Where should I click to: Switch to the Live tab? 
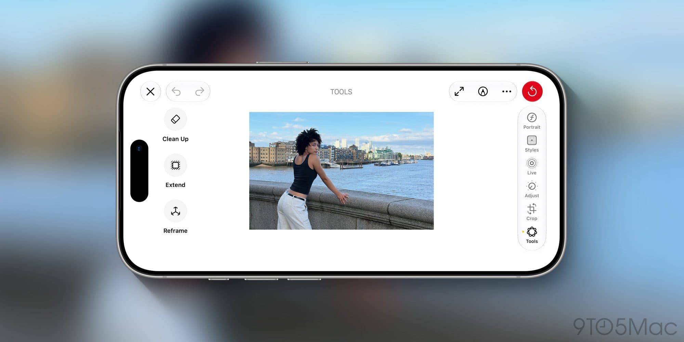click(x=532, y=167)
